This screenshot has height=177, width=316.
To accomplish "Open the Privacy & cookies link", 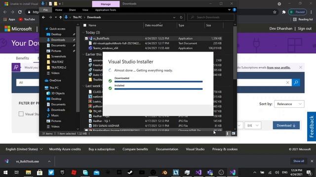I will (225, 149).
